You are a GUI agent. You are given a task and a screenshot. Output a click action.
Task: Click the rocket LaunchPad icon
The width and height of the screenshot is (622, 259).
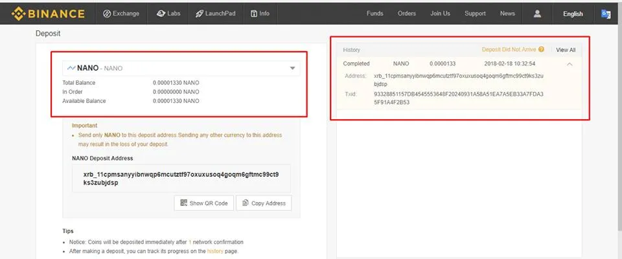pos(199,14)
